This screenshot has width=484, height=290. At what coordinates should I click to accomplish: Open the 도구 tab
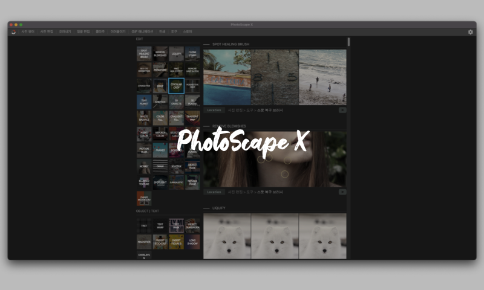tap(174, 32)
